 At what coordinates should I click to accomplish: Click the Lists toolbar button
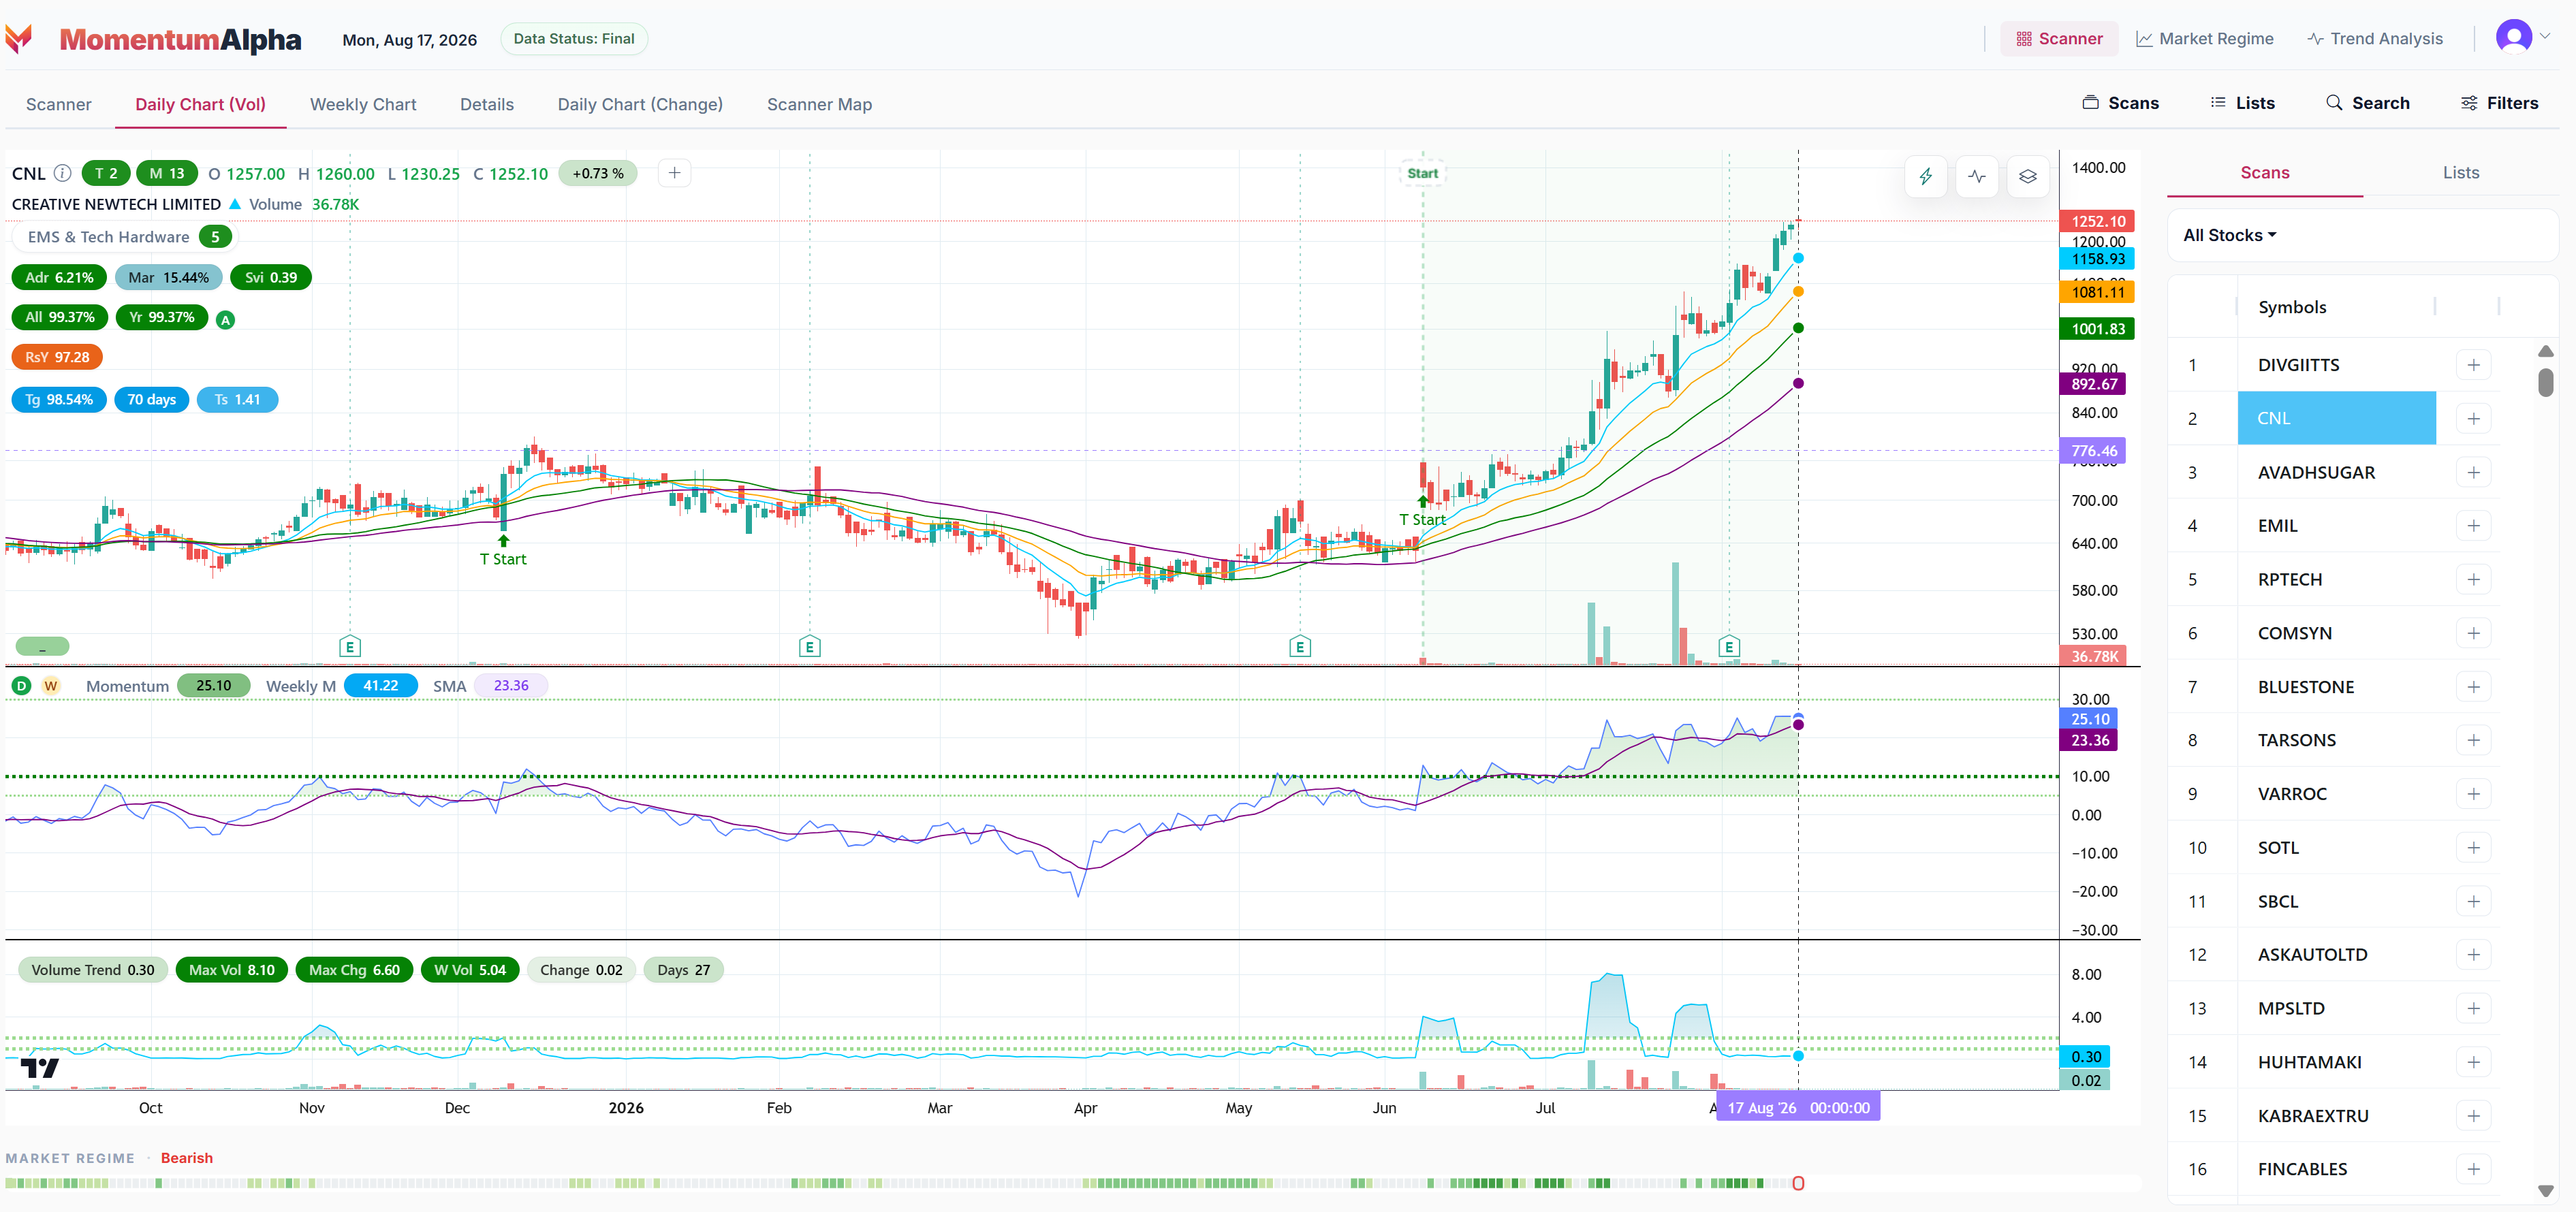pyautogui.click(x=2242, y=103)
